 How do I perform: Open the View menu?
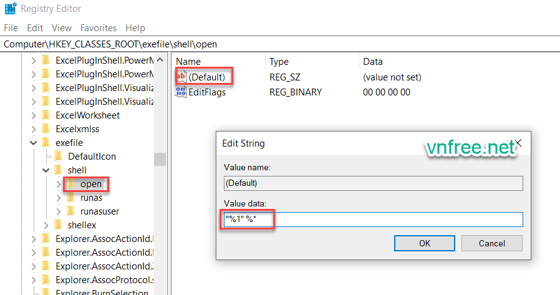click(62, 28)
